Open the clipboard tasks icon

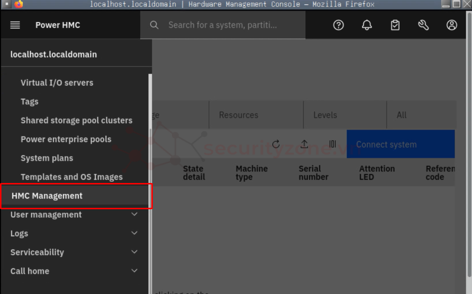click(x=395, y=25)
